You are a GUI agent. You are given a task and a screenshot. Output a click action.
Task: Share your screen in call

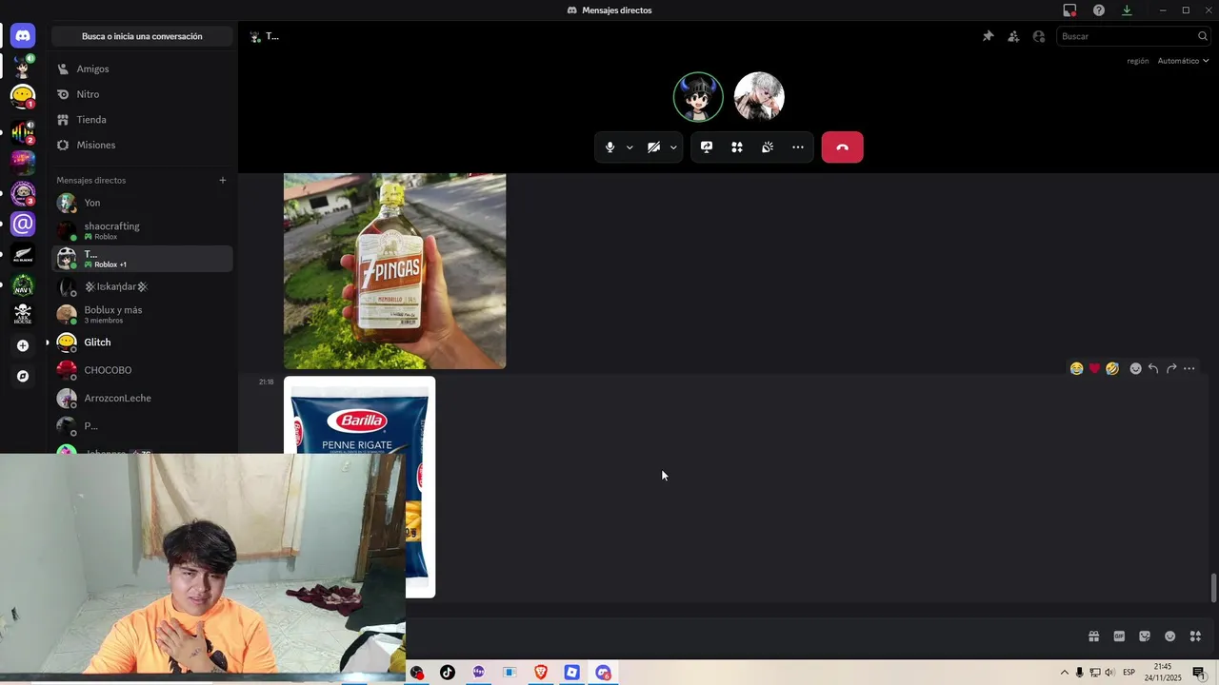[707, 147]
